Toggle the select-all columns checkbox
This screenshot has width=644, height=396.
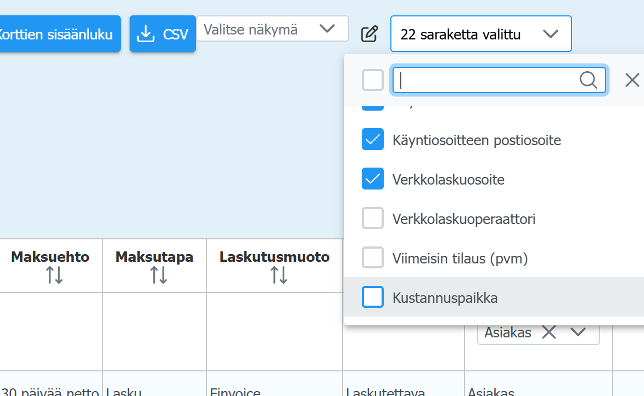click(x=373, y=81)
